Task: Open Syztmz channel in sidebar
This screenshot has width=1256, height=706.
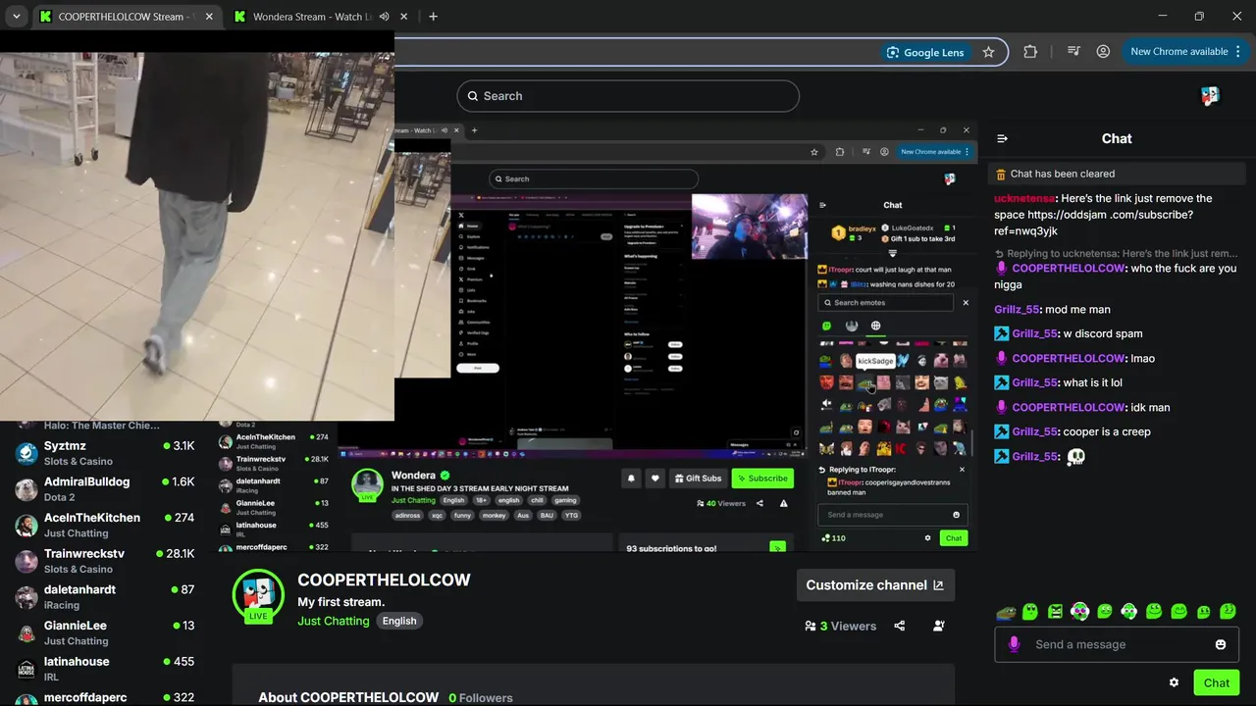Action: (103, 453)
